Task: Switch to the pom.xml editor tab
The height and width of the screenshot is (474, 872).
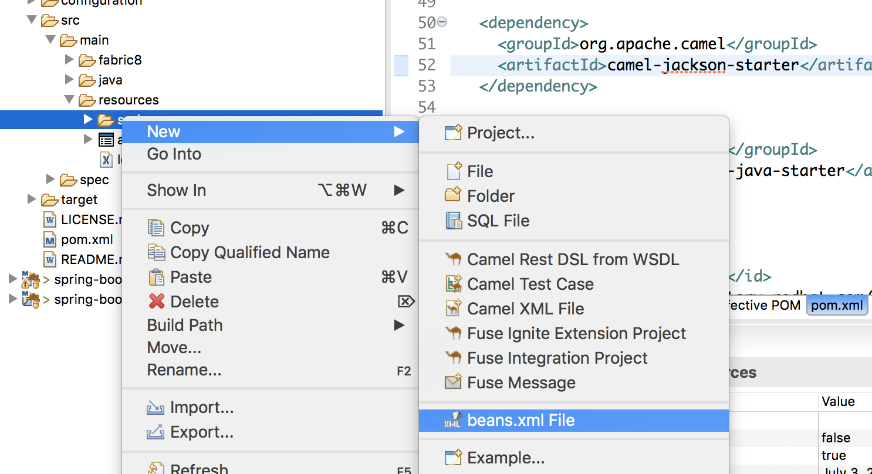Action: [x=837, y=305]
